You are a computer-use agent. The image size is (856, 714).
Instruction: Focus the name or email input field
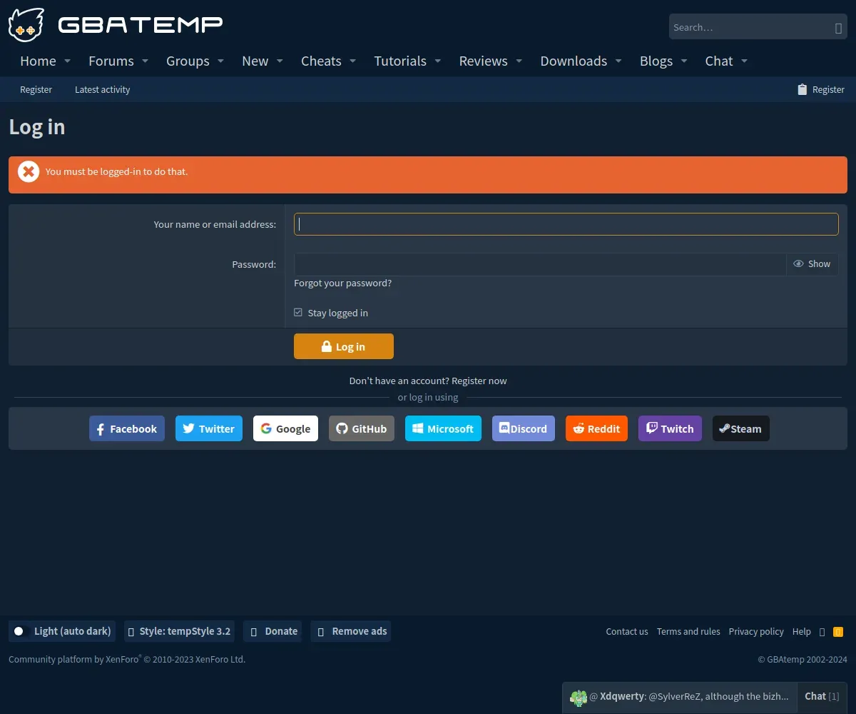coord(566,224)
